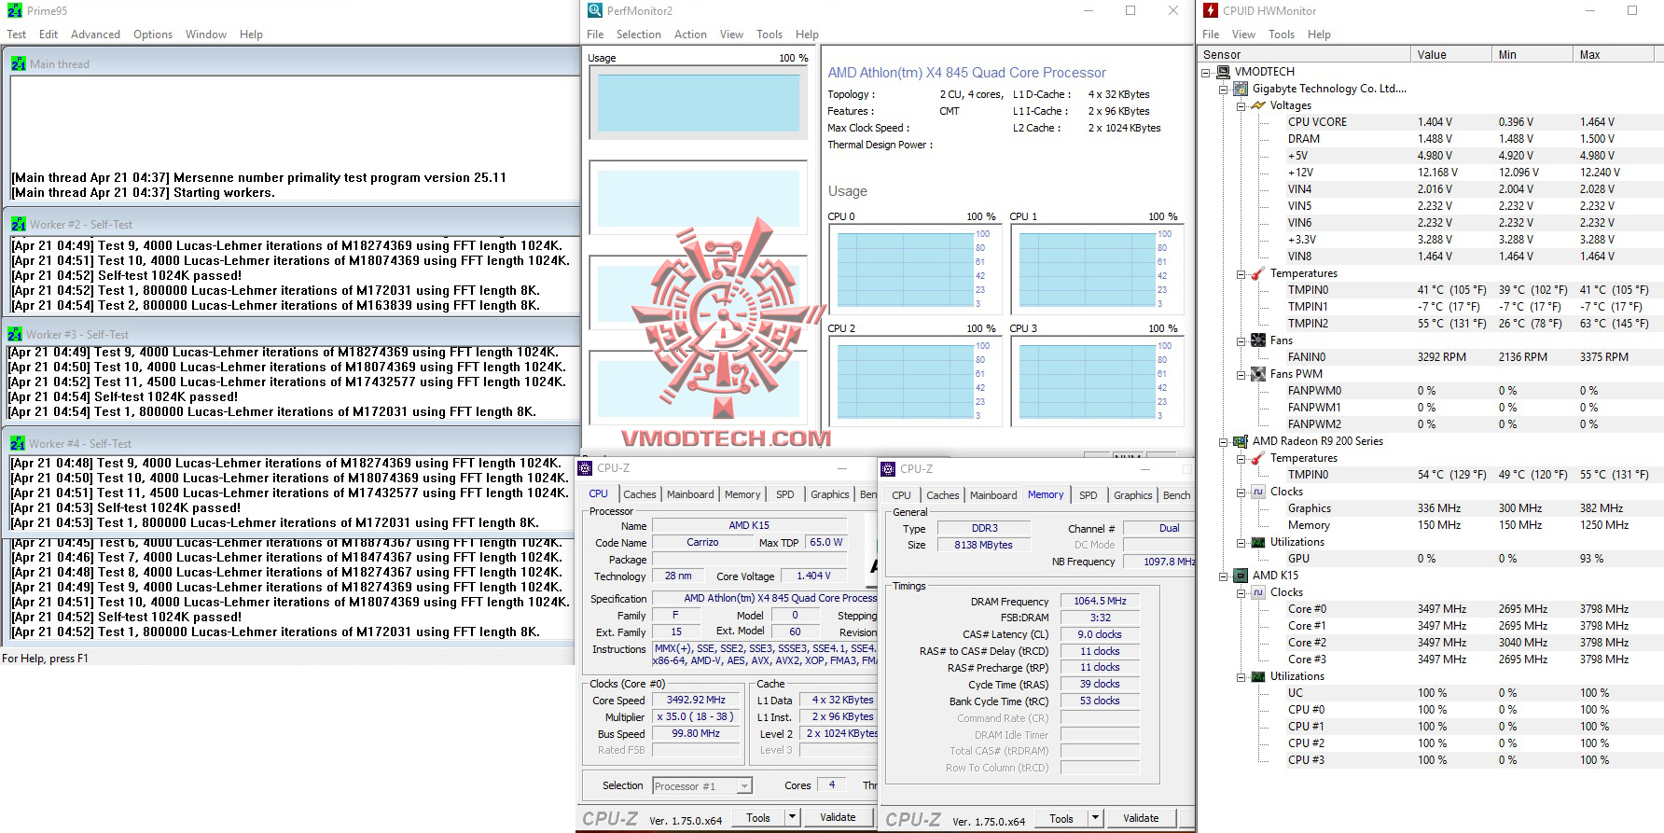Click the Fans PWM icon in HWMonitor tree
This screenshot has width=1664, height=833.
[1258, 374]
